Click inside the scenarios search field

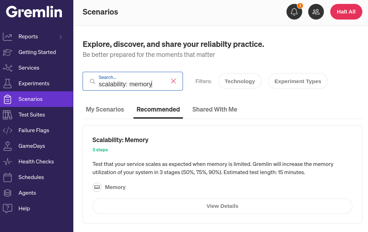(x=132, y=83)
